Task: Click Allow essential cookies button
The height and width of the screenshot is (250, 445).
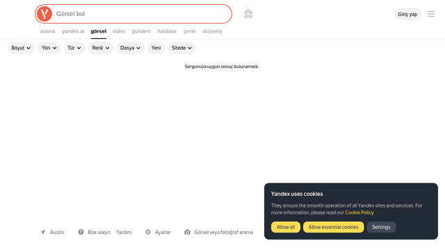Action: click(x=333, y=227)
